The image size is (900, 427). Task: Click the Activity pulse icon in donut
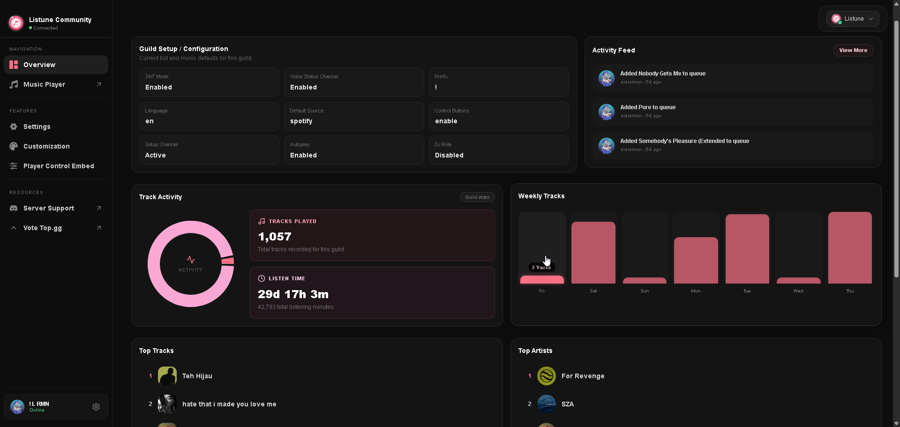pos(191,260)
